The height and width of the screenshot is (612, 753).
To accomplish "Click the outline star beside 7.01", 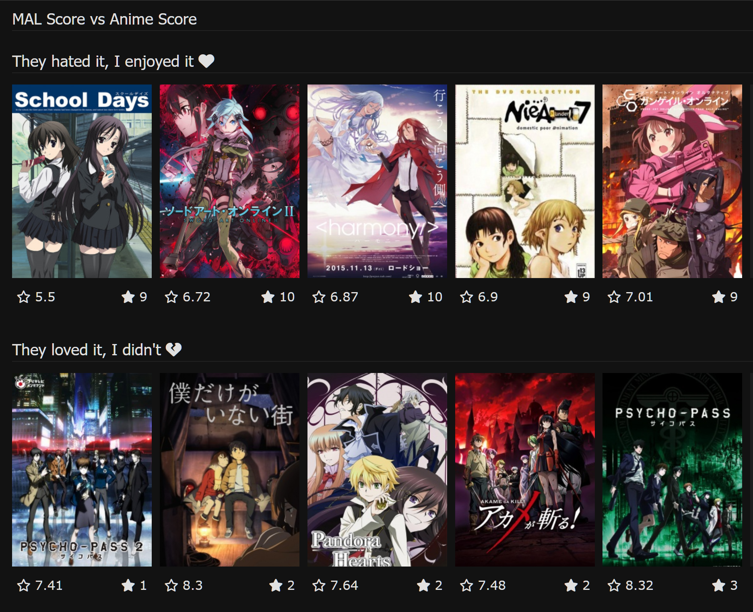I will (614, 297).
